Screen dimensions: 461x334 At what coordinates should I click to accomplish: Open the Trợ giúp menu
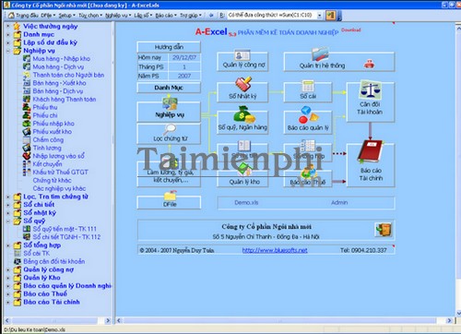point(191,15)
